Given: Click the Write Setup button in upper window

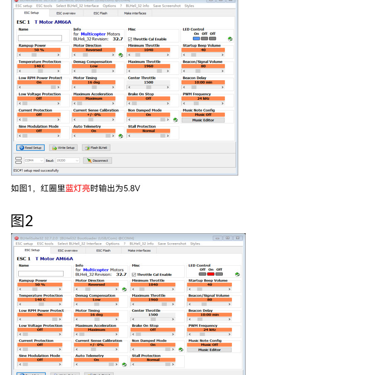Looking at the screenshot, I should point(63,148).
